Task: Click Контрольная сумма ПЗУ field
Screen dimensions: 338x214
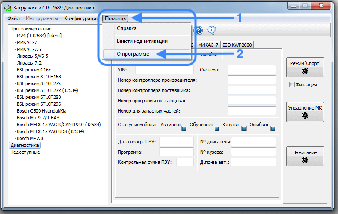Action: [185, 162]
